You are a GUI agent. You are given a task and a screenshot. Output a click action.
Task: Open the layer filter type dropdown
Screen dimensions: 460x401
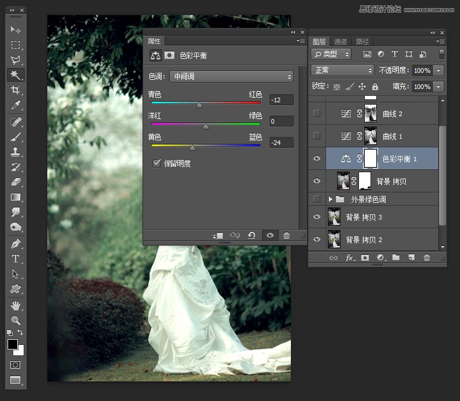coord(331,54)
